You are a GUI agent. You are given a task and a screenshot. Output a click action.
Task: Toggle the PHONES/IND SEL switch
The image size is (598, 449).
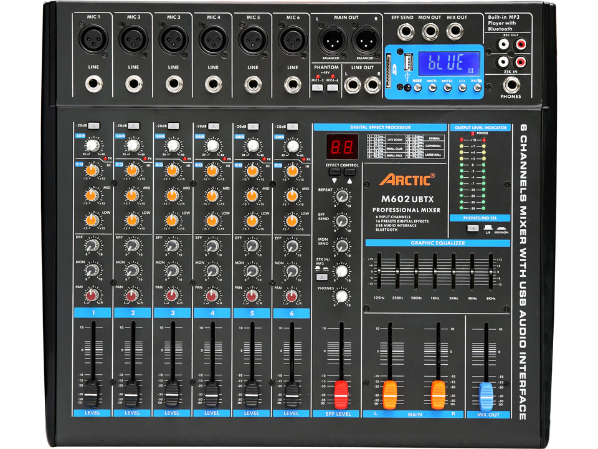[473, 228]
